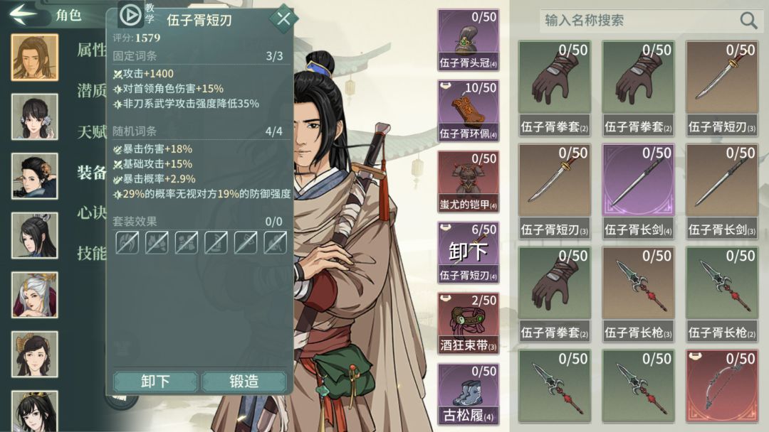Choose the purple 伍子胥长剑 inventory item
The height and width of the screenshot is (432, 769).
pyautogui.click(x=638, y=191)
